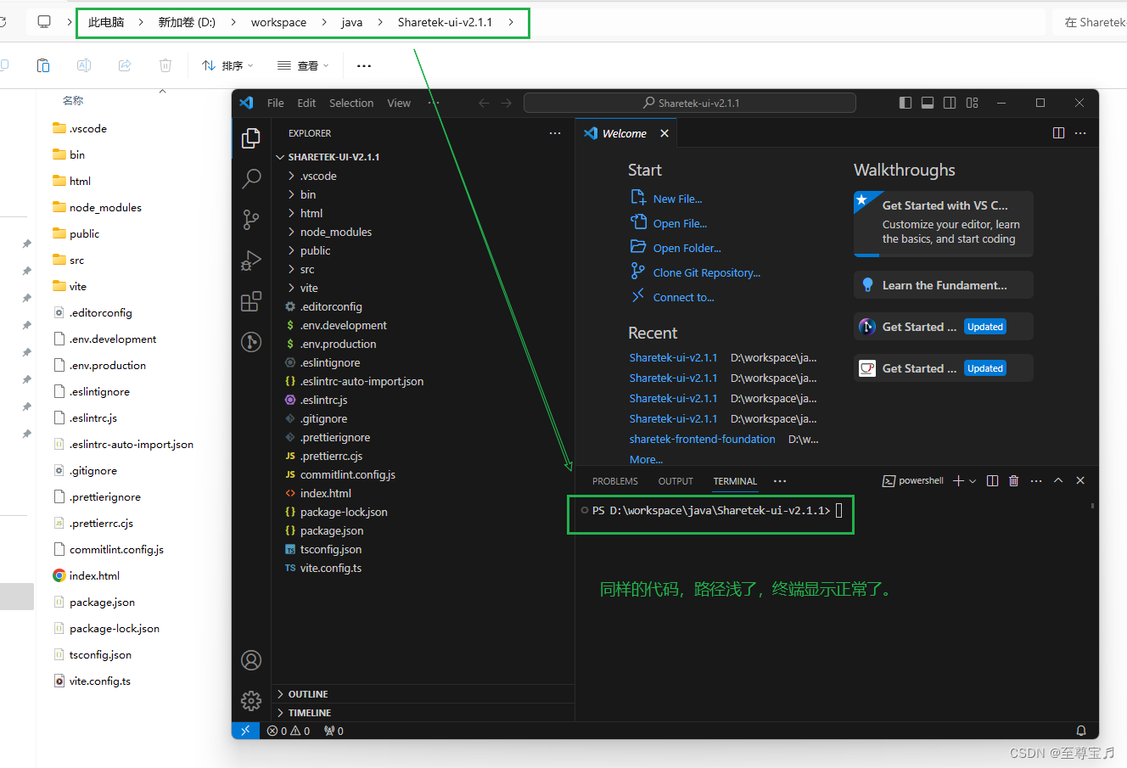This screenshot has height=768, width=1127.
Task: Switch to the PROBLEMS tab
Action: click(615, 481)
